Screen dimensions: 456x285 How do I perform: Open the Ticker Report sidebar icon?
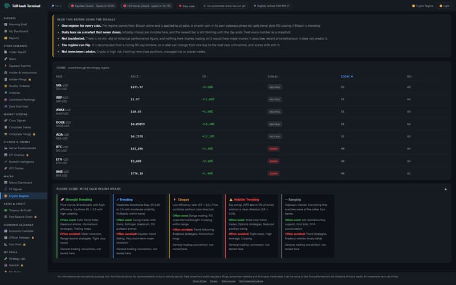[6, 52]
